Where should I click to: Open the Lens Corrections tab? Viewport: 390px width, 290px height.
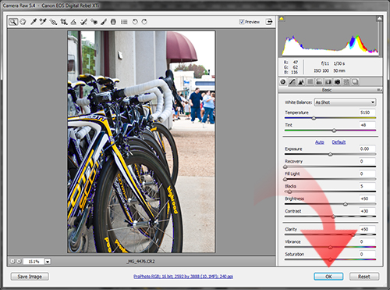coord(328,82)
